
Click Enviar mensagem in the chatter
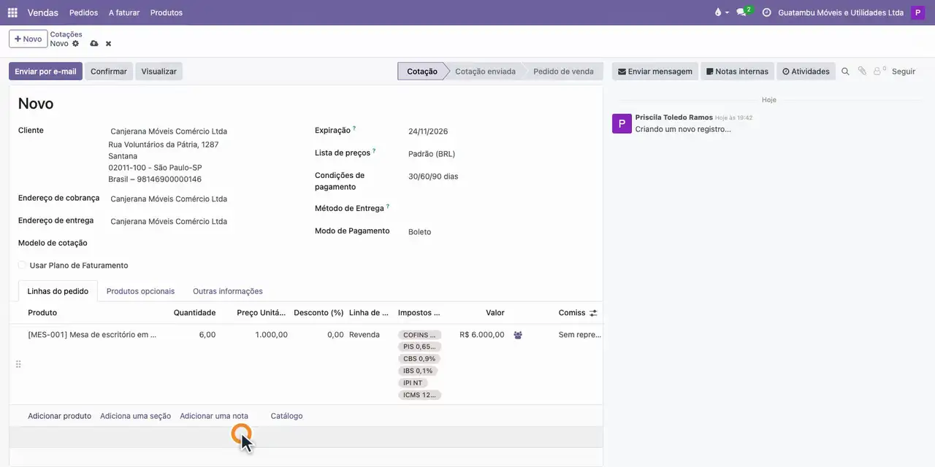pos(654,72)
